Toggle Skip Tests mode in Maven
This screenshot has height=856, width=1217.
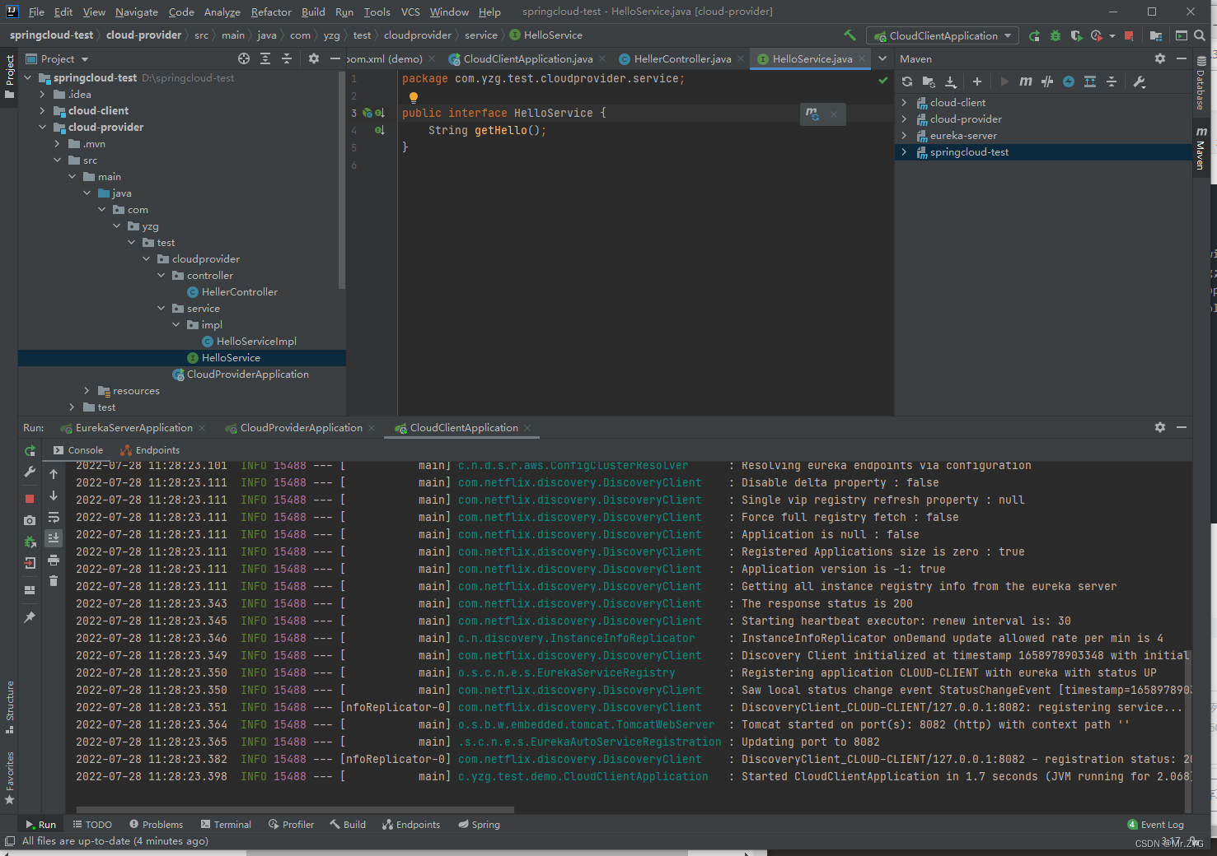1069,81
